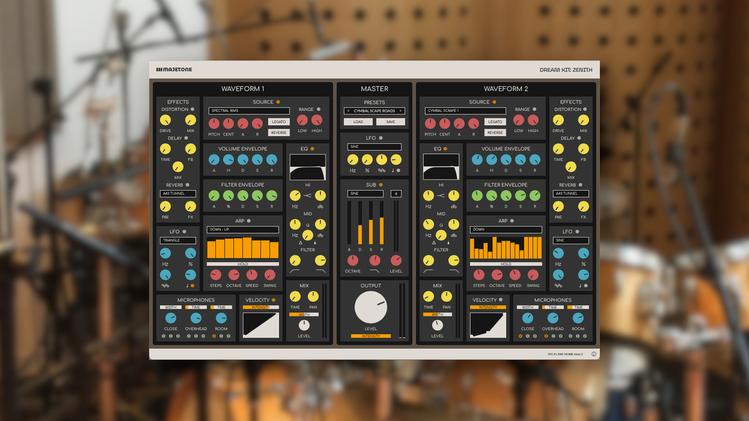Click the Legato button in Waveform 1
The image size is (749, 421).
[x=278, y=122]
